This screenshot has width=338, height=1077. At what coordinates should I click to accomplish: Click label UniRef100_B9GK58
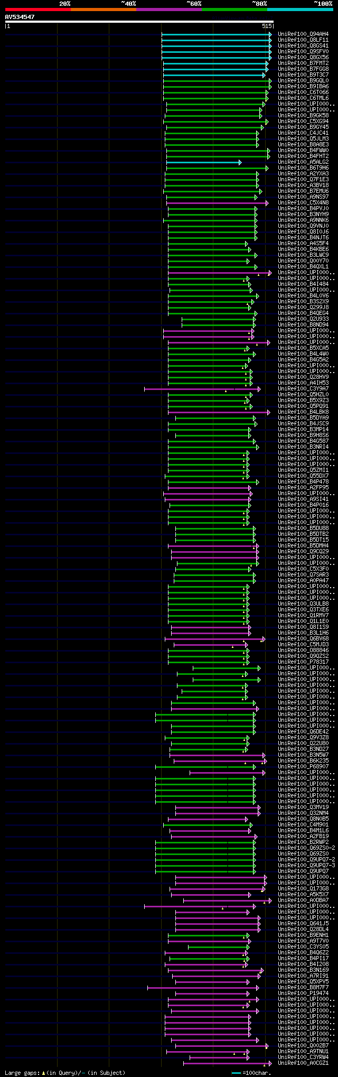pos(303,116)
